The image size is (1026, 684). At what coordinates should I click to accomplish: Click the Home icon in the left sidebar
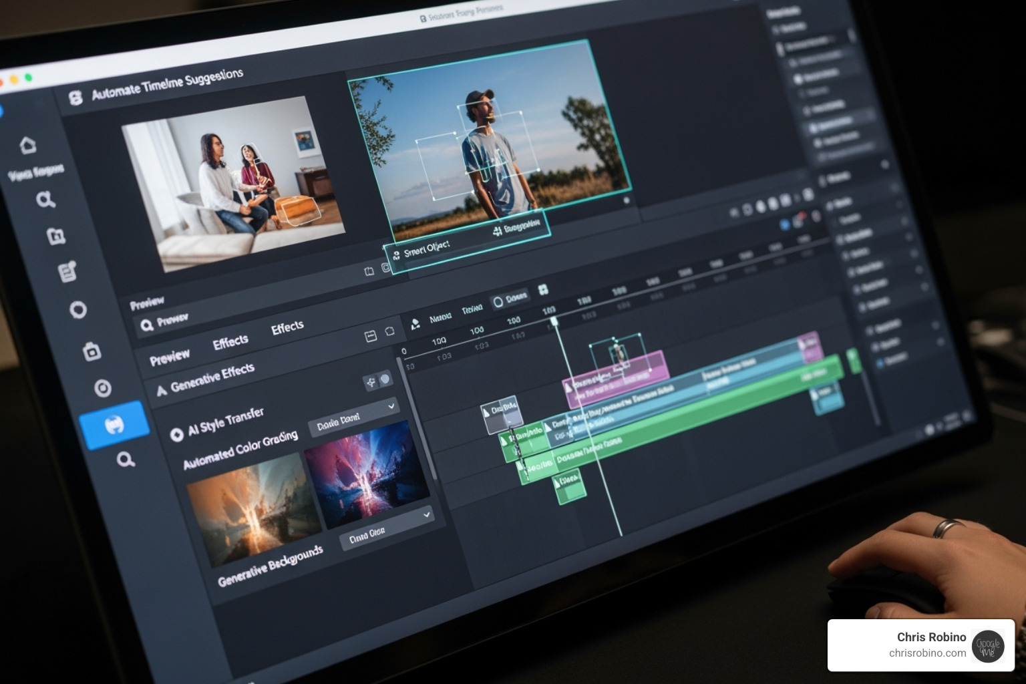27,145
